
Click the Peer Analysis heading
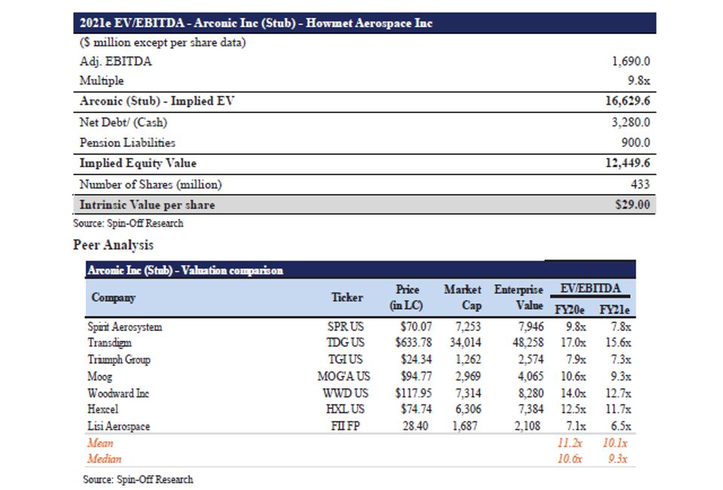click(x=113, y=245)
